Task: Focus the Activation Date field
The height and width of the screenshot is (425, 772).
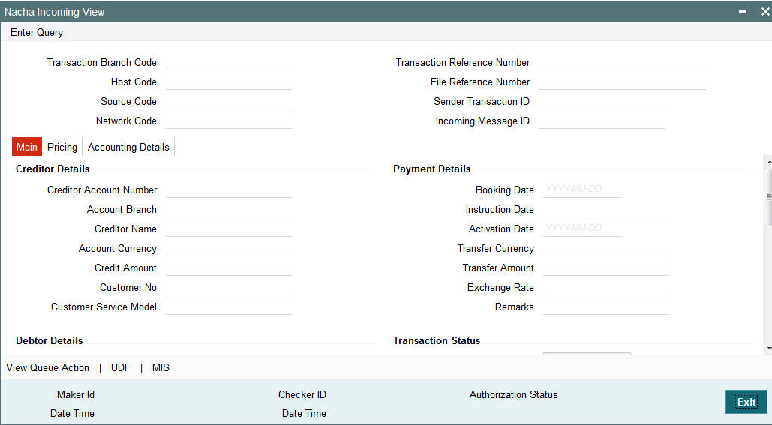Action: pos(582,229)
